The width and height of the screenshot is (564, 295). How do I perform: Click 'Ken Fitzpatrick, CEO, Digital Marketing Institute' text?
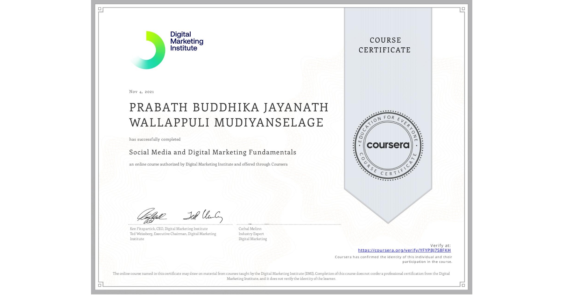[x=169, y=229]
